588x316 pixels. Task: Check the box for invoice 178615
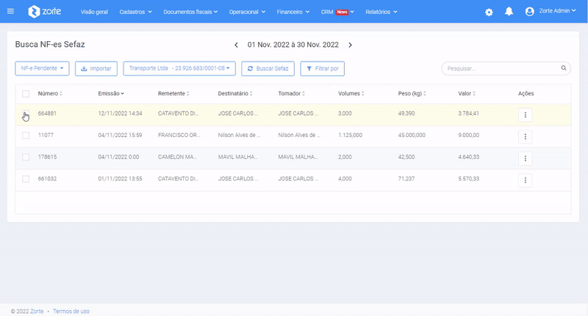coord(26,158)
